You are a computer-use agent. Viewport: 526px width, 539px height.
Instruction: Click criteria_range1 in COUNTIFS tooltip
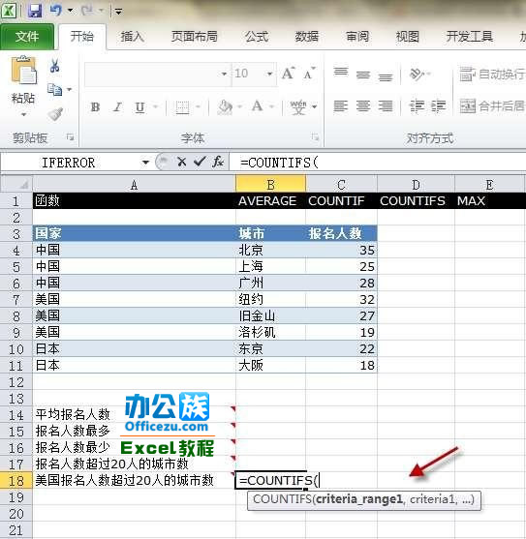point(359,499)
